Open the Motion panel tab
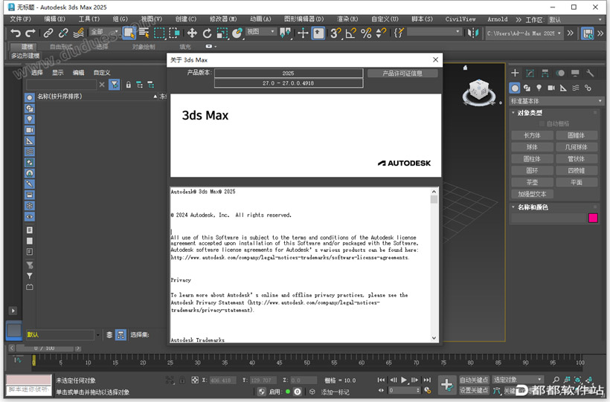This screenshot has height=402, width=610. (x=560, y=73)
